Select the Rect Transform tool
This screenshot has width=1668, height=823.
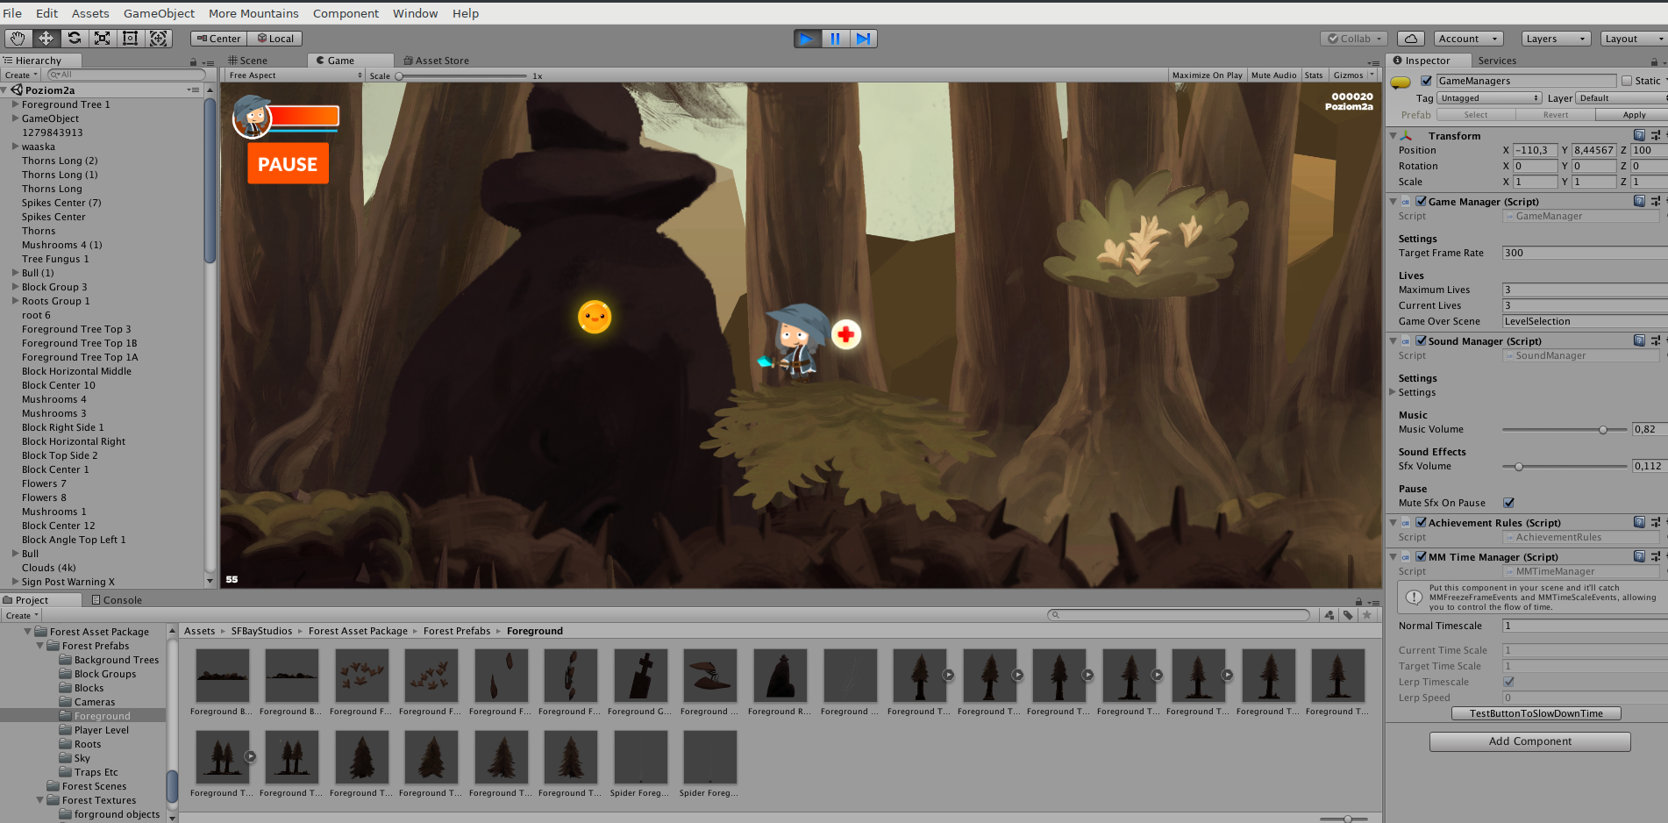[131, 39]
